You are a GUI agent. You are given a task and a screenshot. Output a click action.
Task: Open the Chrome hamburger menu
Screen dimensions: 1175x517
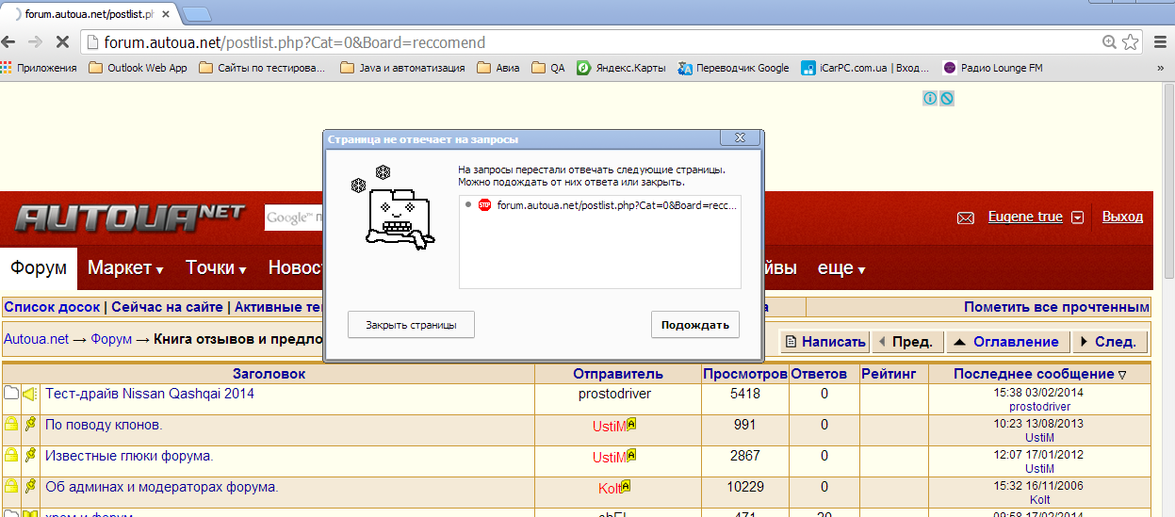1159,42
